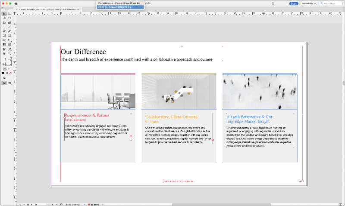Select the Page tool

click(x=4, y=18)
